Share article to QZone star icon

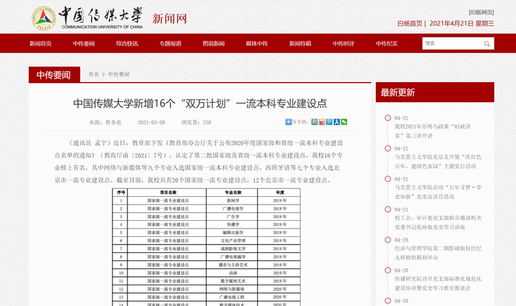[x=314, y=121]
